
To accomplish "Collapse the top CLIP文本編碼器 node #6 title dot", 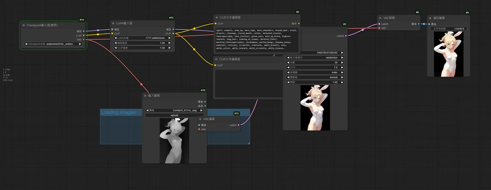I will [x=216, y=18].
